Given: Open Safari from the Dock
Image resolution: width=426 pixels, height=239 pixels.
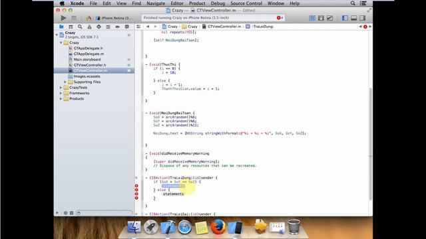Looking at the screenshot, I should (x=184, y=227).
